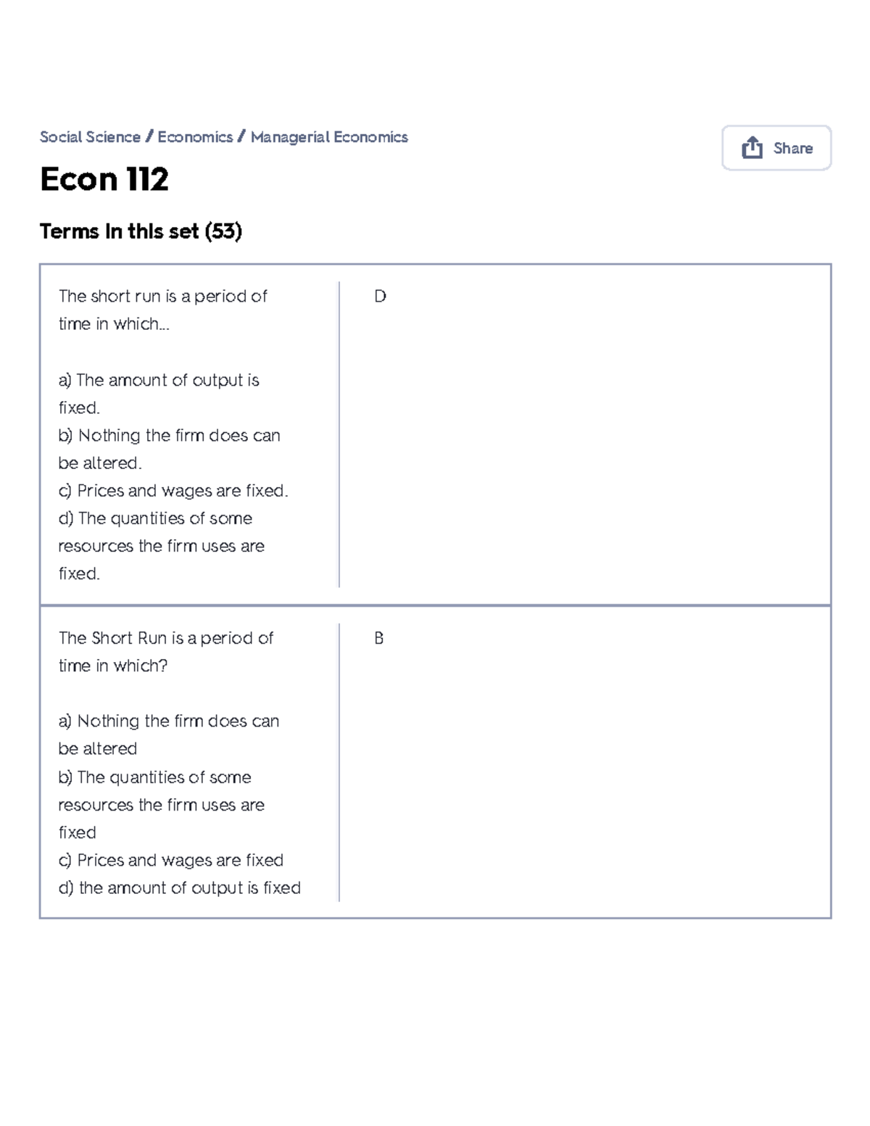Click the Terms in this set heading
870x1126 pixels.
(142, 231)
